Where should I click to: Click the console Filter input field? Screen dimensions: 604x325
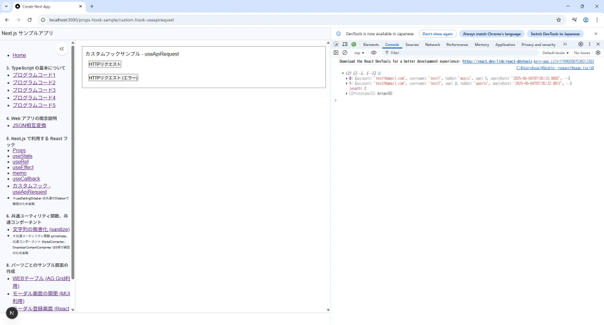461,53
